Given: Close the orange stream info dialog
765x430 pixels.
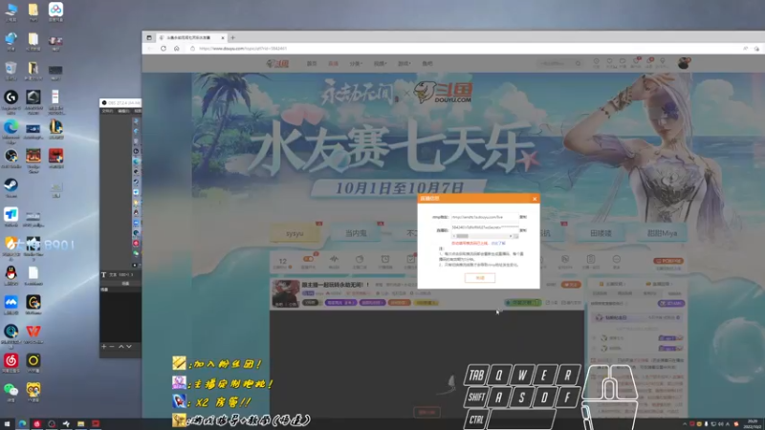Looking at the screenshot, I should point(535,199).
